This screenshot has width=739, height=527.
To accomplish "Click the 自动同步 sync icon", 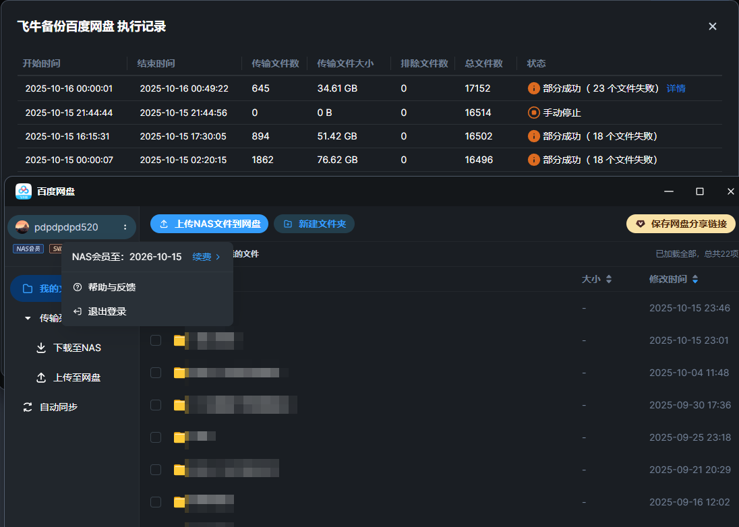I will pyautogui.click(x=28, y=407).
